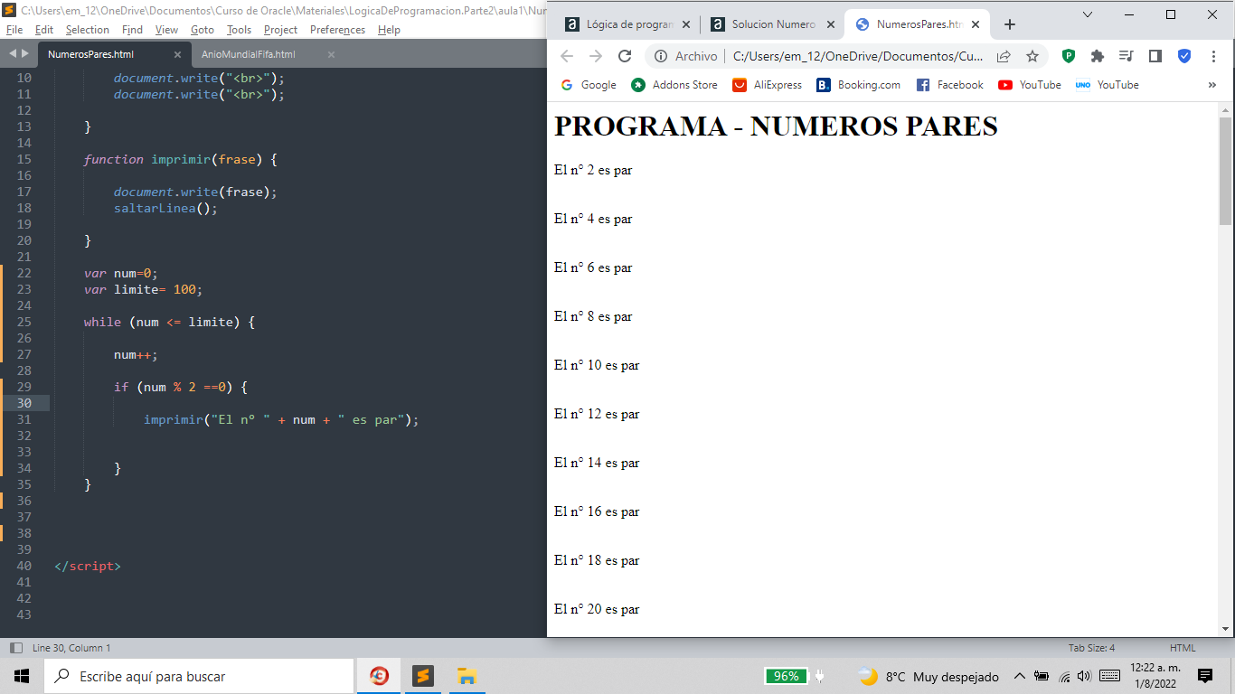Click the page vertical scrollbar thumb

click(x=1226, y=171)
